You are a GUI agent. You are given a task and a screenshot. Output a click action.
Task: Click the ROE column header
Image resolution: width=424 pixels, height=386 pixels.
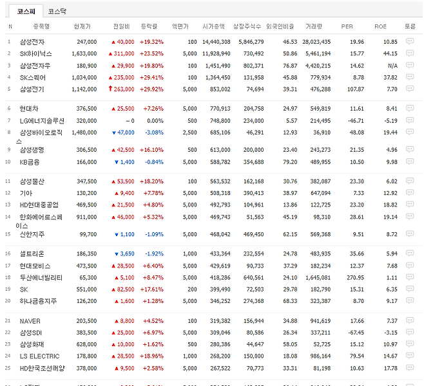click(380, 26)
